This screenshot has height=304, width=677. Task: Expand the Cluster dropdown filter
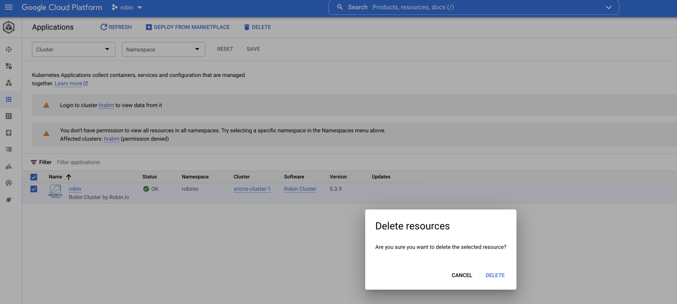coord(73,49)
